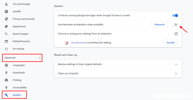Click the Accessibility figure icon

coord(6,87)
